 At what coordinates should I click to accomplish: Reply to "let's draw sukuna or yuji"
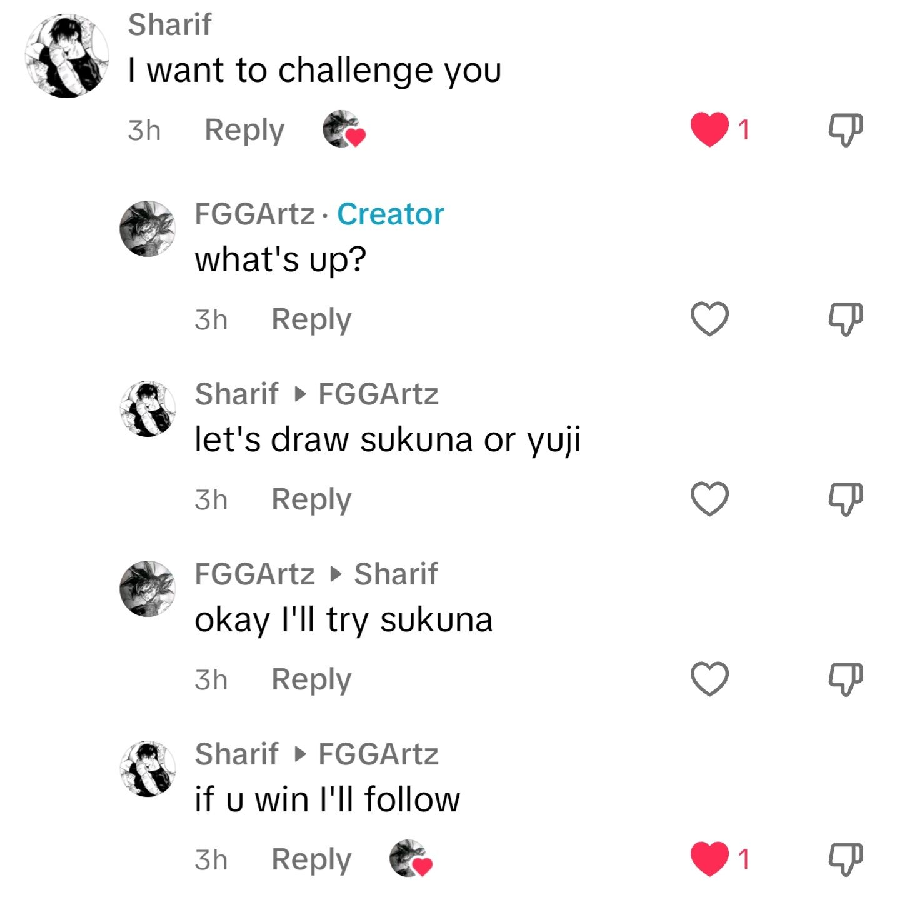tap(311, 499)
